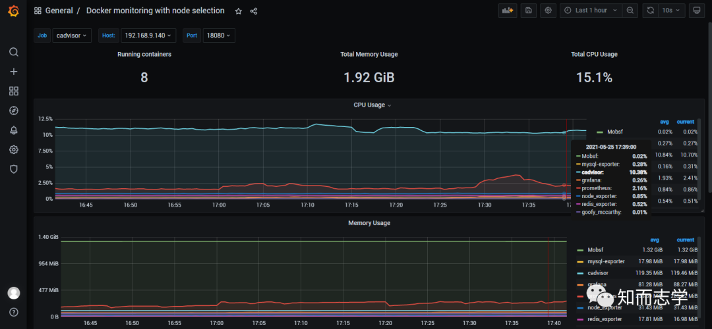Open the Grafana home logo
This screenshot has height=329, width=712.
click(x=14, y=11)
